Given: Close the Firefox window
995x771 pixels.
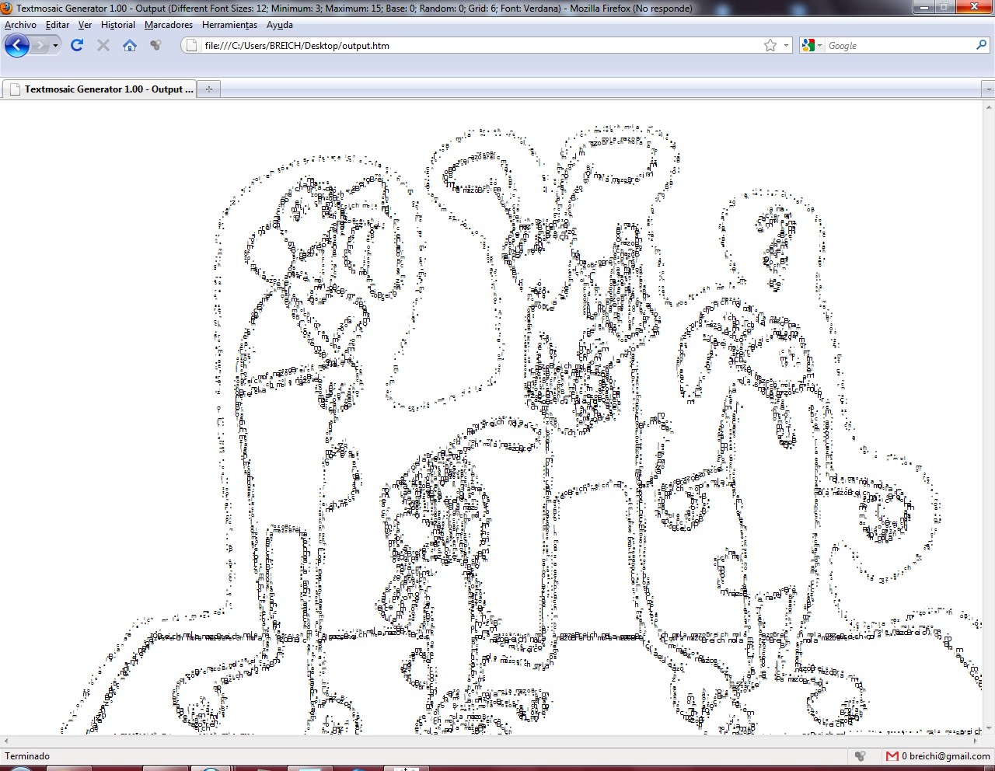Looking at the screenshot, I should click(x=973, y=7).
